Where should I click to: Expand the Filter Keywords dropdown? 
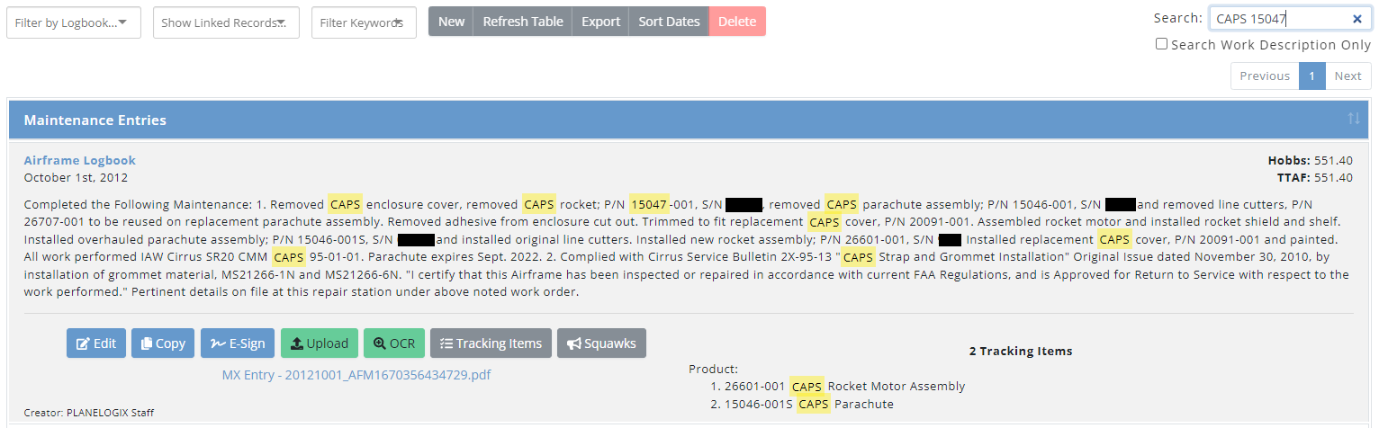point(364,22)
